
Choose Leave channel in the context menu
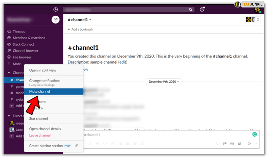click(40, 135)
